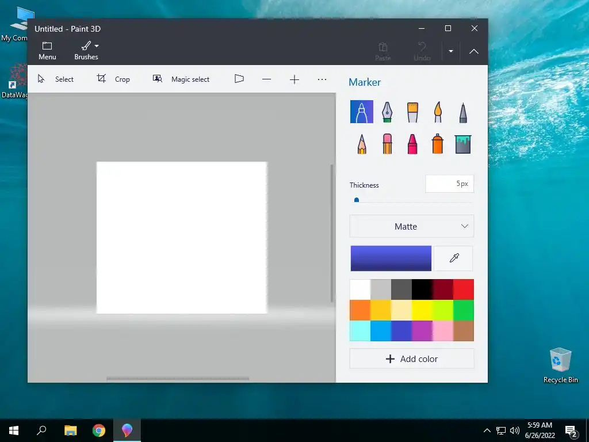Click the Thickness slider handle
Viewport: 589px width, 442px height.
[x=357, y=200]
